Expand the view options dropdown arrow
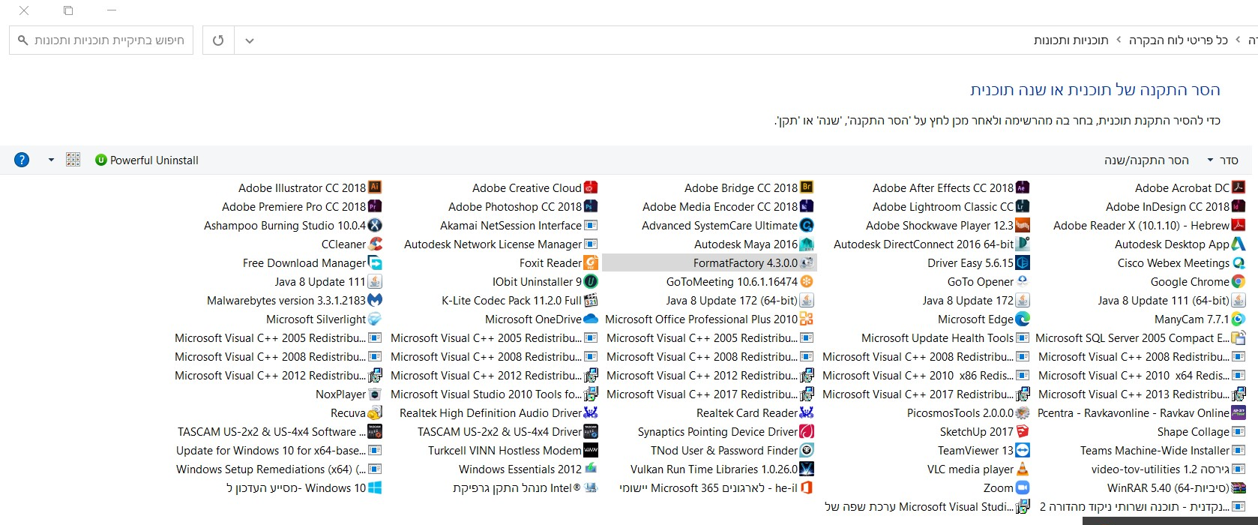The height and width of the screenshot is (525, 1258). pos(51,160)
